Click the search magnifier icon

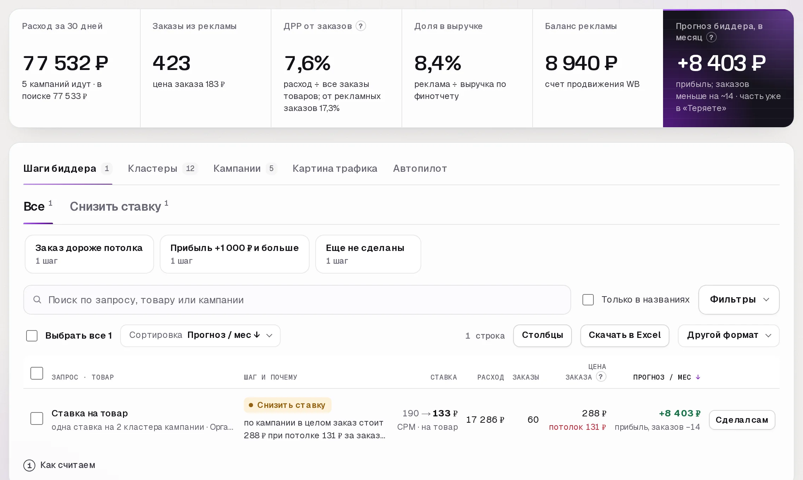(37, 300)
